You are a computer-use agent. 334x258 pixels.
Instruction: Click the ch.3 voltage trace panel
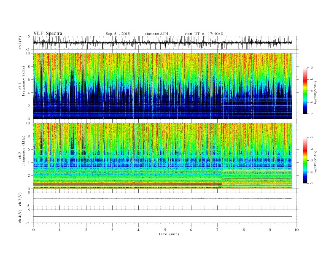pos(165,199)
